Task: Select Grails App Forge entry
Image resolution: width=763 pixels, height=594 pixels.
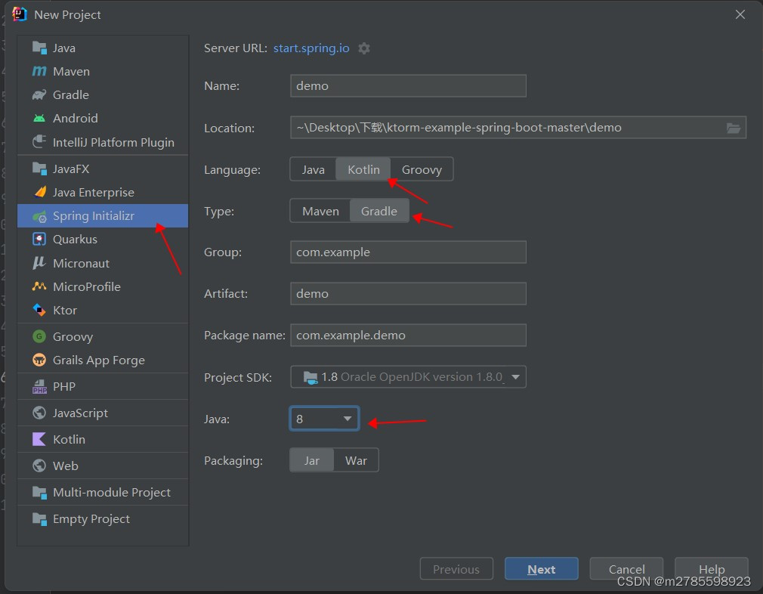Action: (x=102, y=360)
